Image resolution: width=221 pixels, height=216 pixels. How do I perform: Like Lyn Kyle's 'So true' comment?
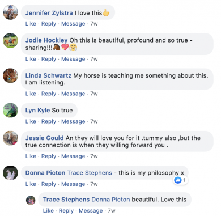click(x=31, y=121)
